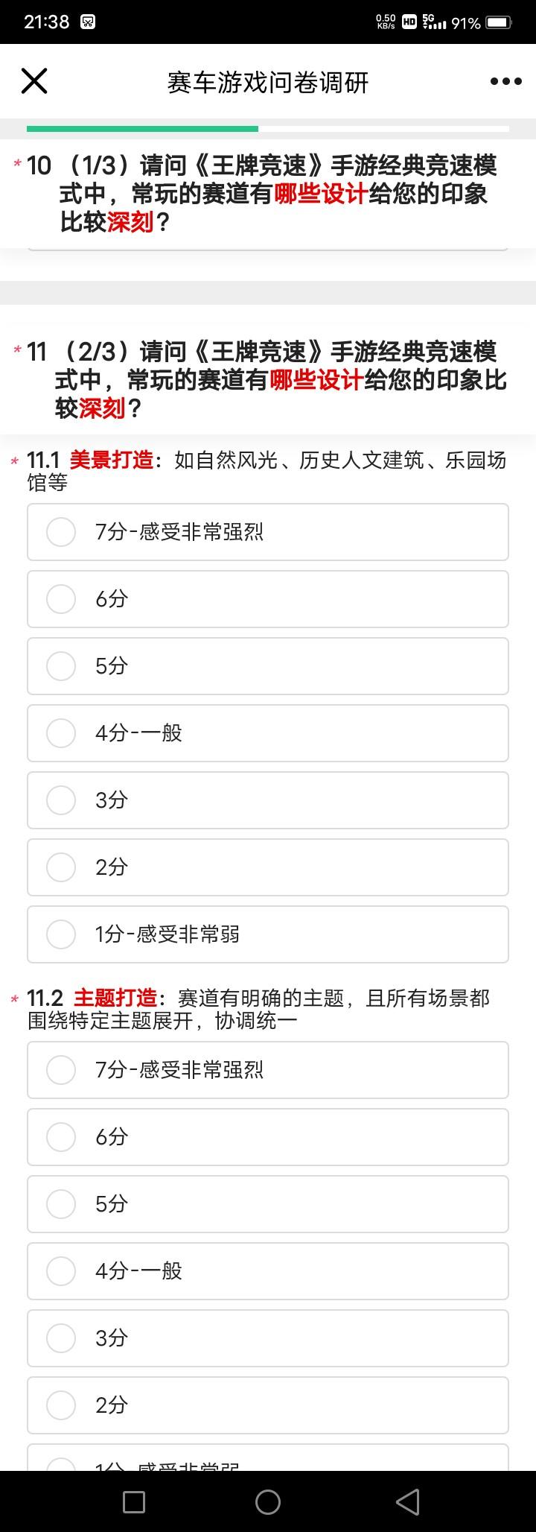Viewport: 536px width, 1532px height.
Task: Select 2分 under 11.2 主题打造
Action: click(x=268, y=1405)
